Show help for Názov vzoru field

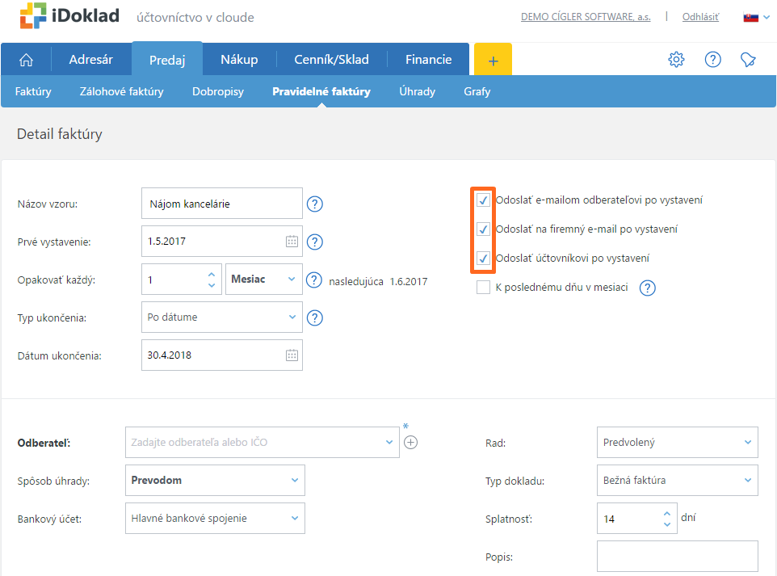(315, 204)
